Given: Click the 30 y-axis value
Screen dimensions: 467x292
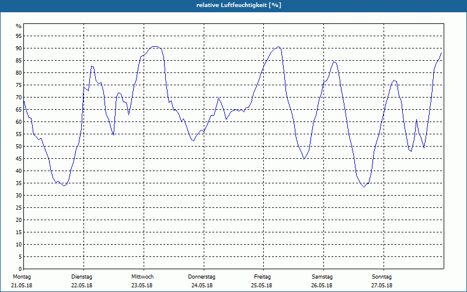Looking at the screenshot, I should coord(19,195).
